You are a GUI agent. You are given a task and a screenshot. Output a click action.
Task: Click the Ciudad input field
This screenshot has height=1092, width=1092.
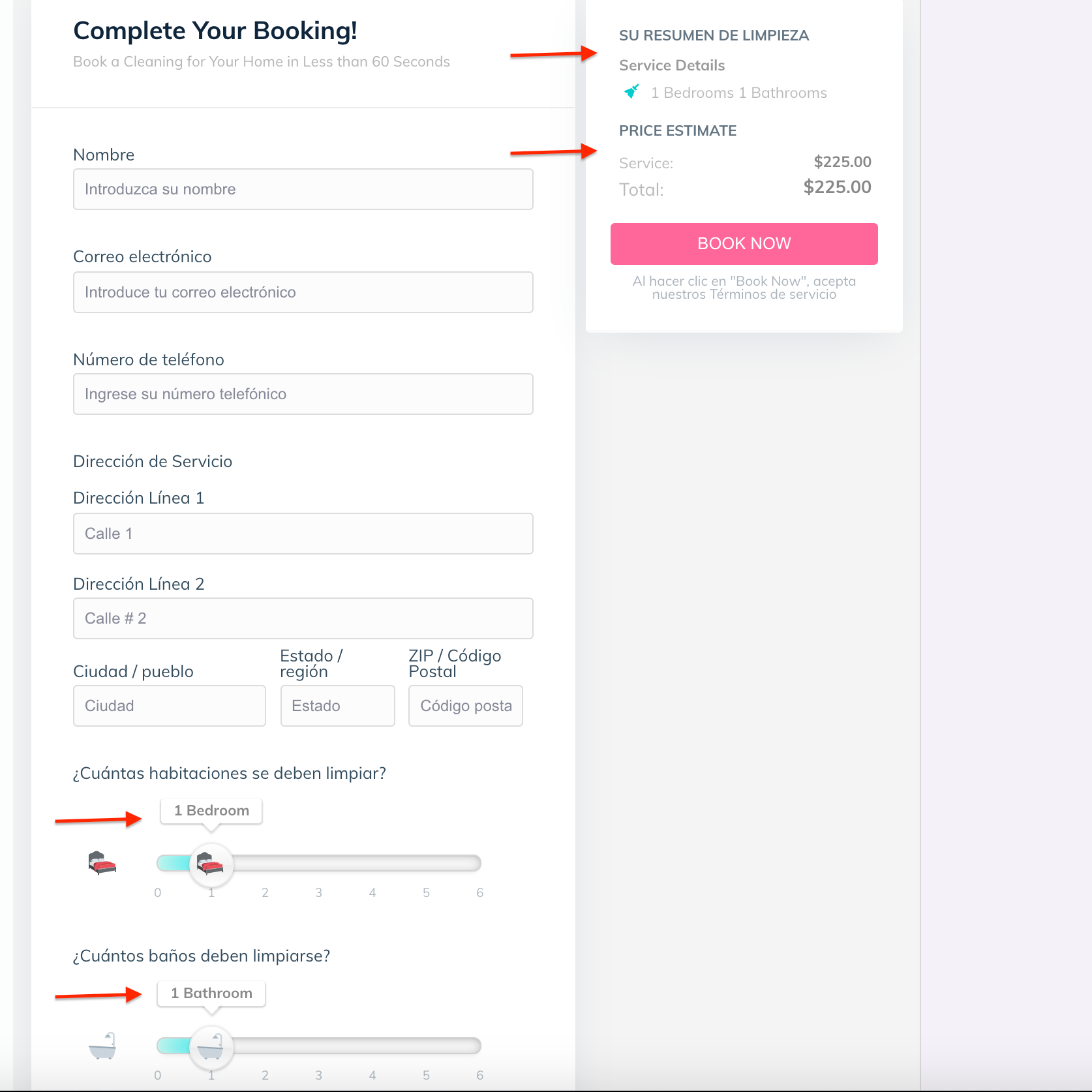(170, 706)
